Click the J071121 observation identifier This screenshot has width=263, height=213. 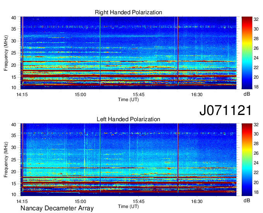pyautogui.click(x=225, y=110)
